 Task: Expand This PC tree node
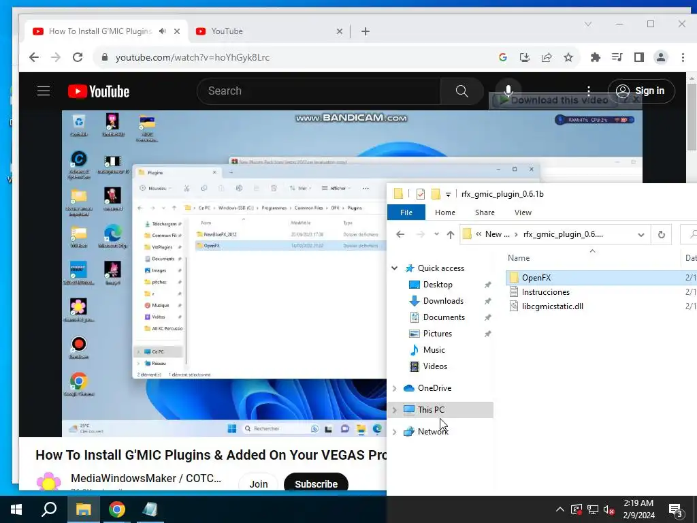394,409
